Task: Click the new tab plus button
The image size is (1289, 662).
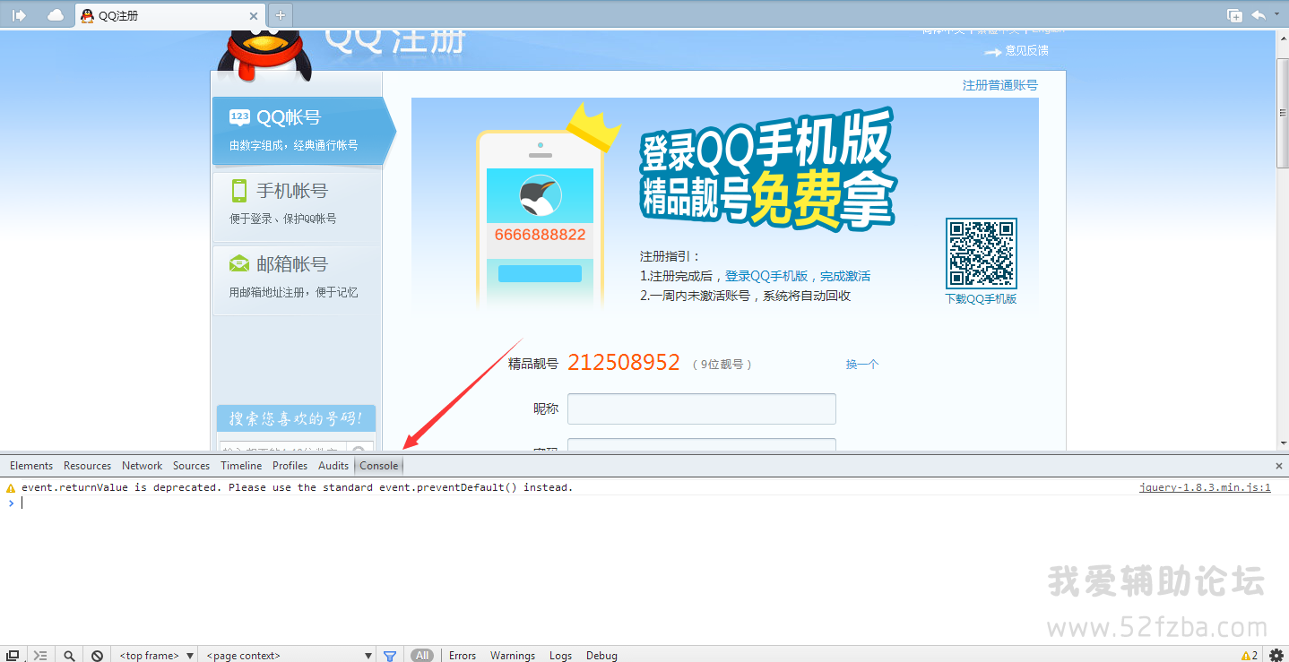Action: point(281,15)
